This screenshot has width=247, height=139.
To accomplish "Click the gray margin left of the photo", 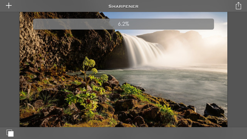I will 10,69.
